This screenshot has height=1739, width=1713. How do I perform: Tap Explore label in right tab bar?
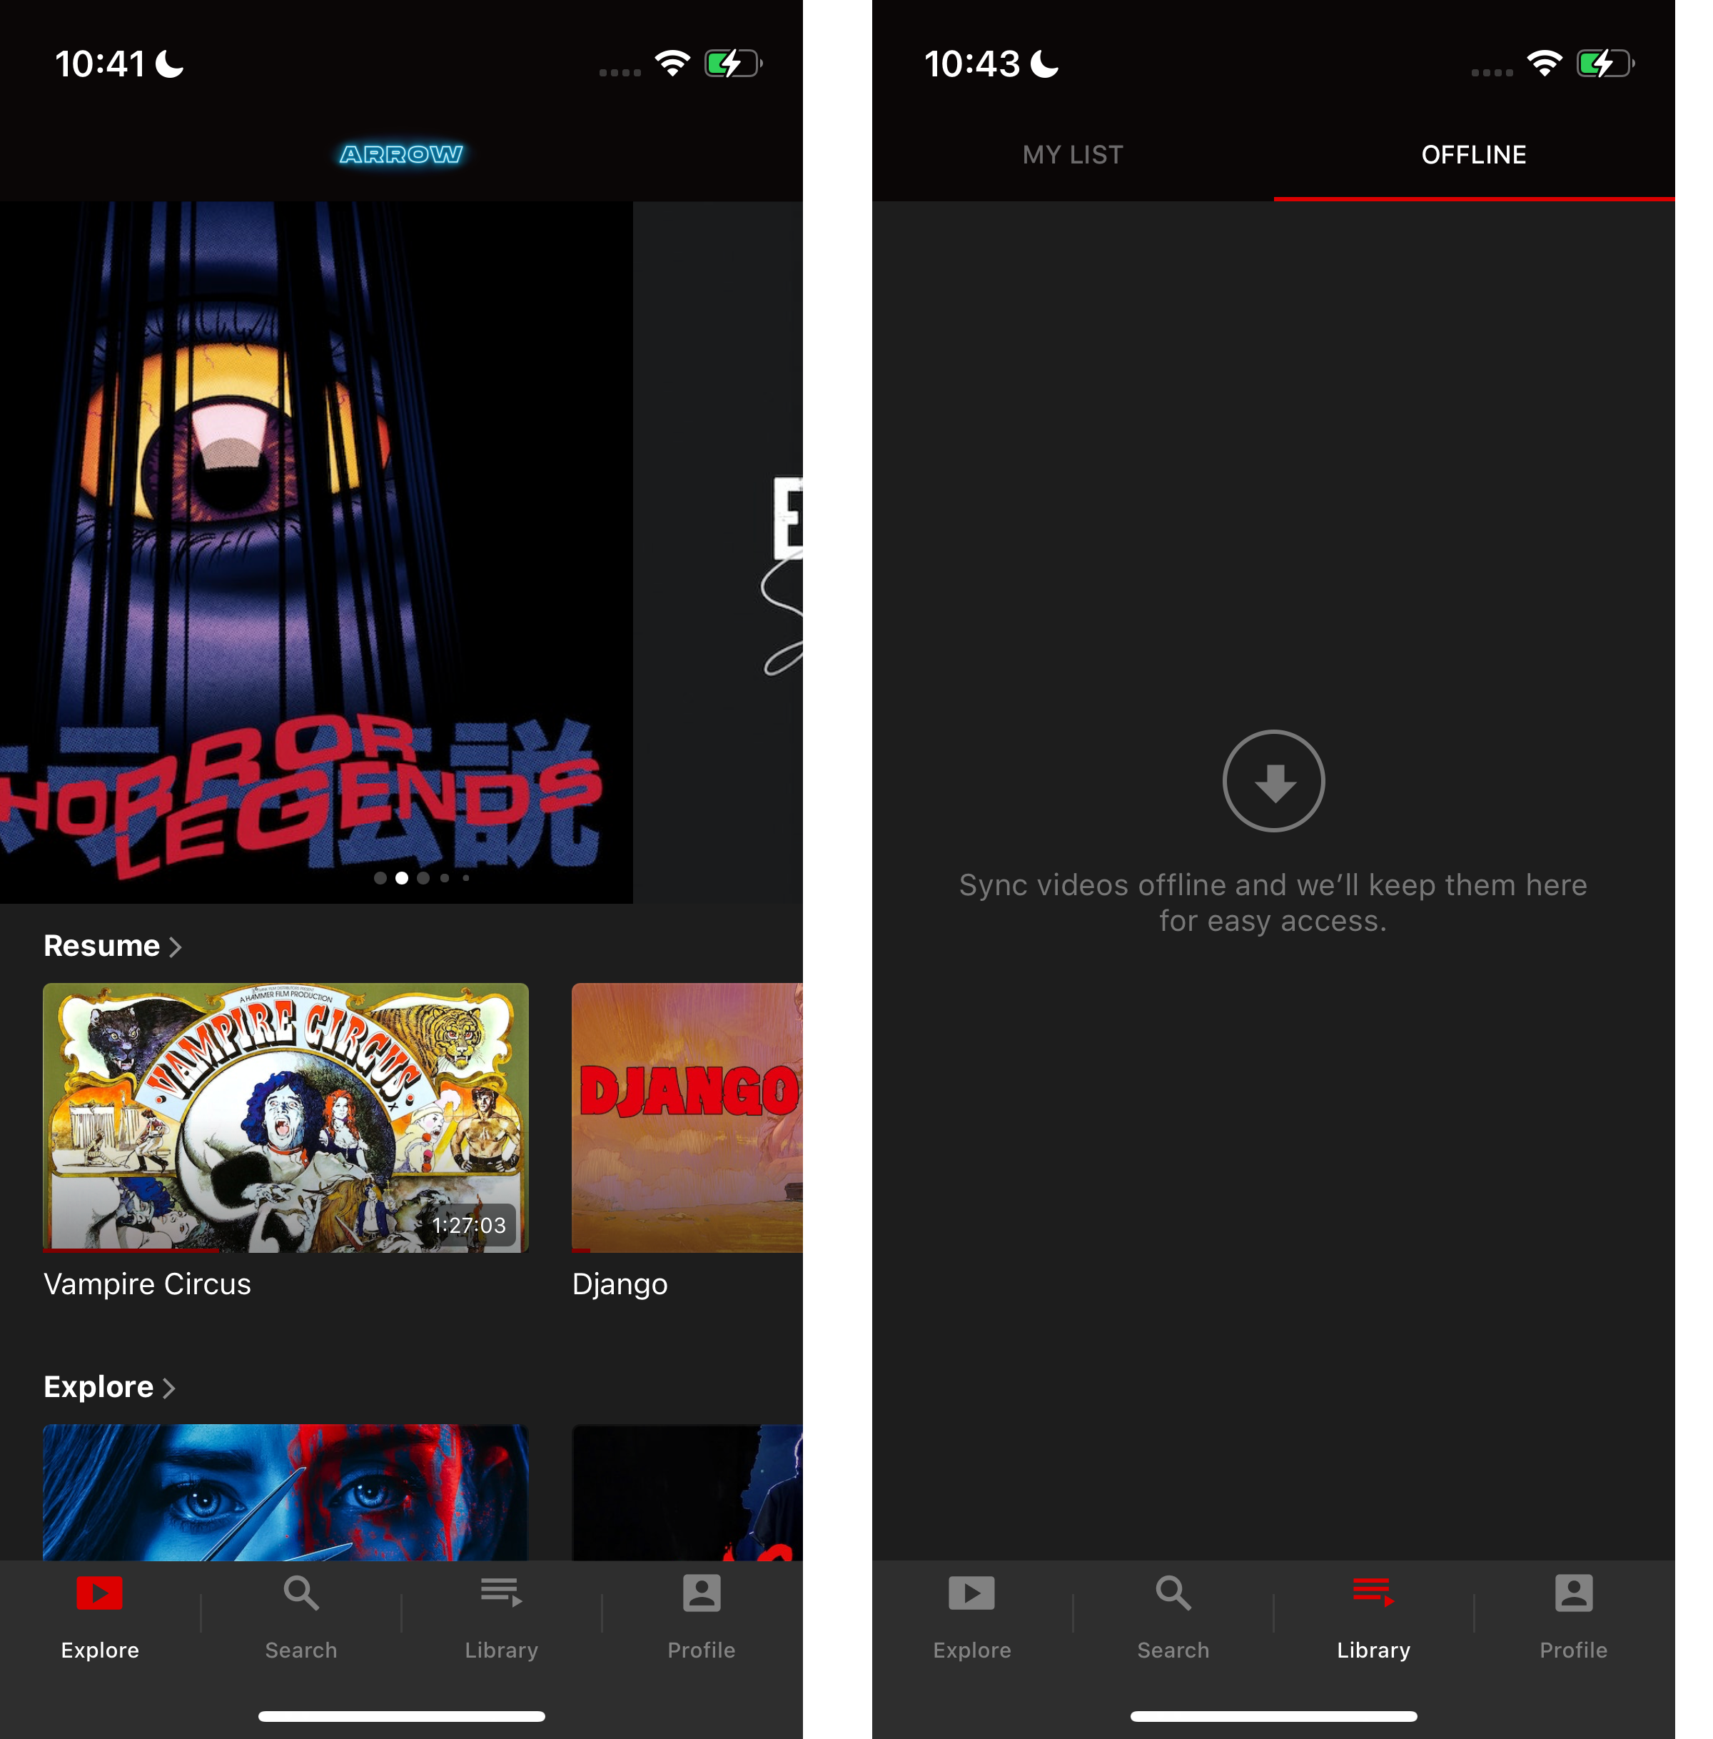click(x=971, y=1650)
